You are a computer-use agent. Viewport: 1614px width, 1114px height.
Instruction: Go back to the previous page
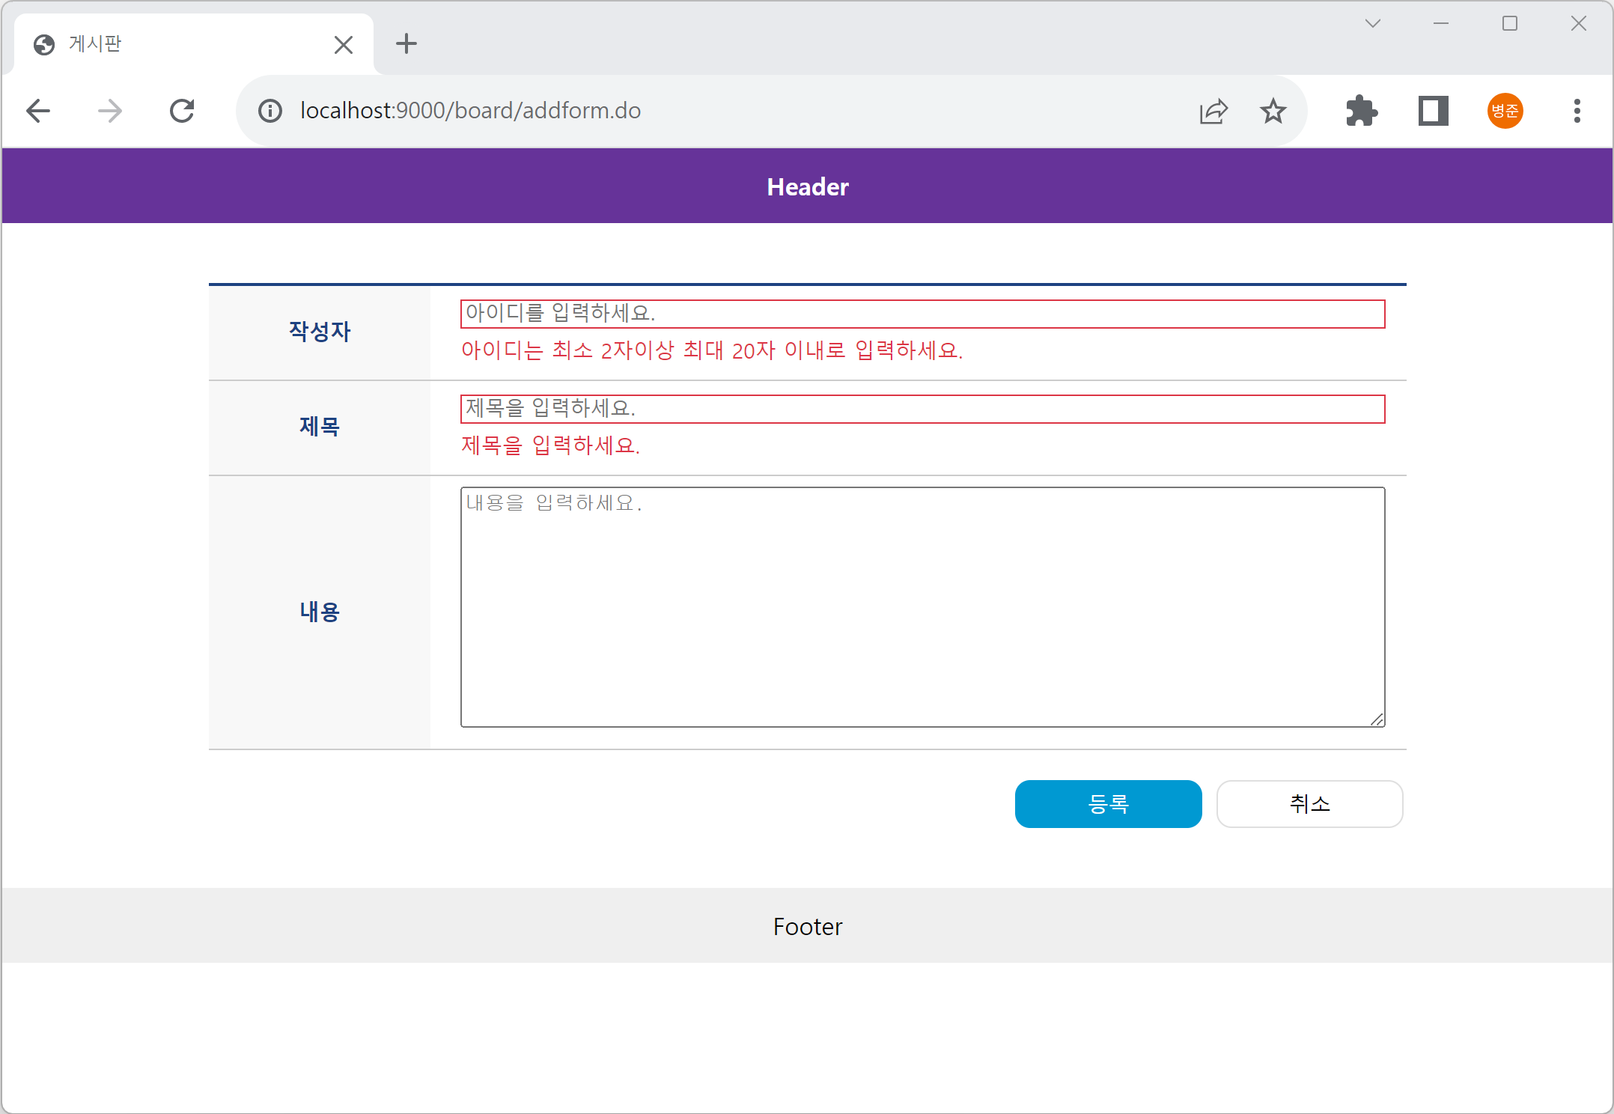pos(37,111)
